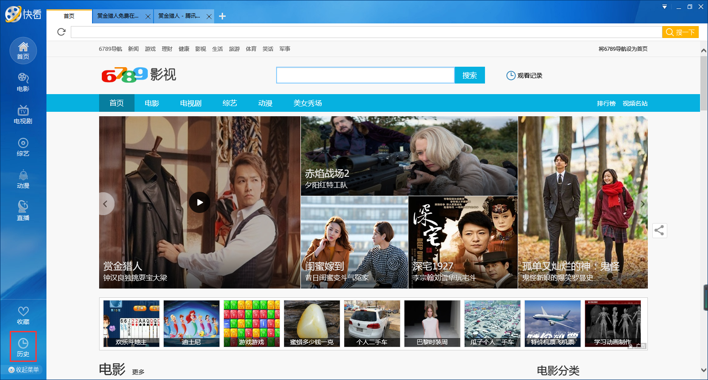Image resolution: width=708 pixels, height=380 pixels.
Task: Open the 历史 history clock icon
Action: click(23, 347)
